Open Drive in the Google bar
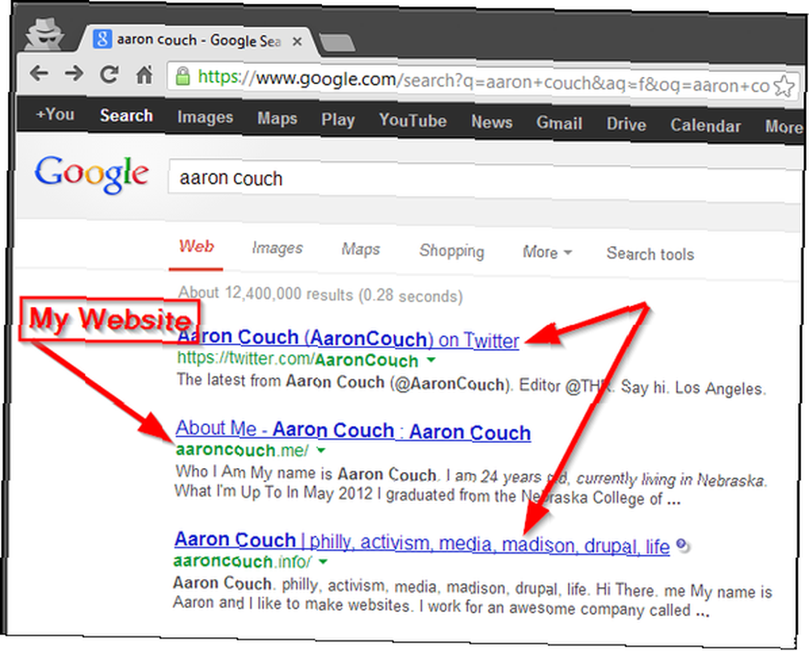809x651 pixels. pyautogui.click(x=626, y=125)
